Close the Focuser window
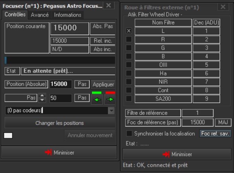The image size is (234, 173). 109,5
